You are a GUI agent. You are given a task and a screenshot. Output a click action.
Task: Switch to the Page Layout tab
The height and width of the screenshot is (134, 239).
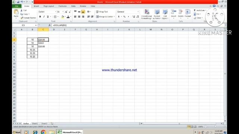[49, 6]
